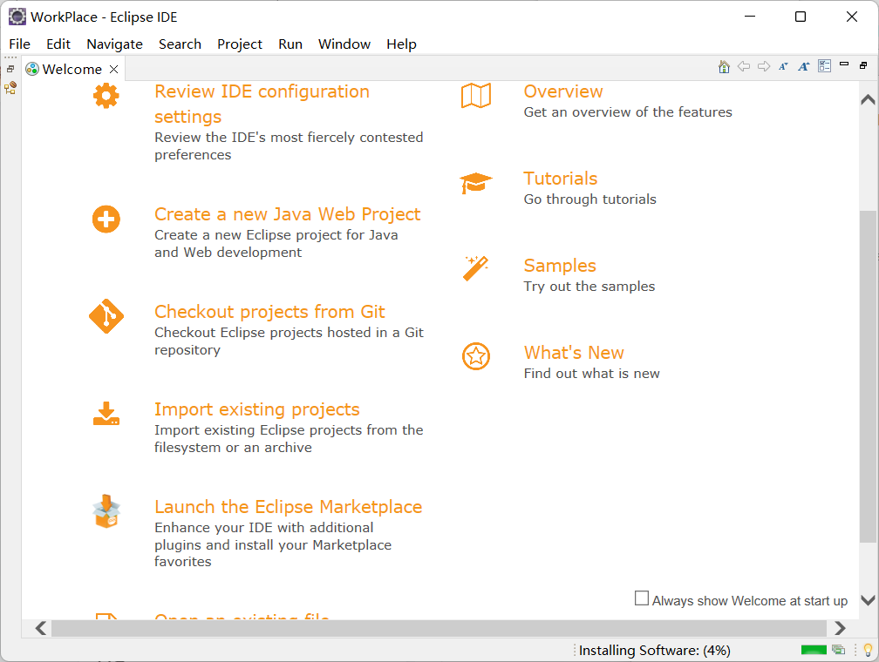Click the horizontal scrollbar right arrow

(839, 628)
